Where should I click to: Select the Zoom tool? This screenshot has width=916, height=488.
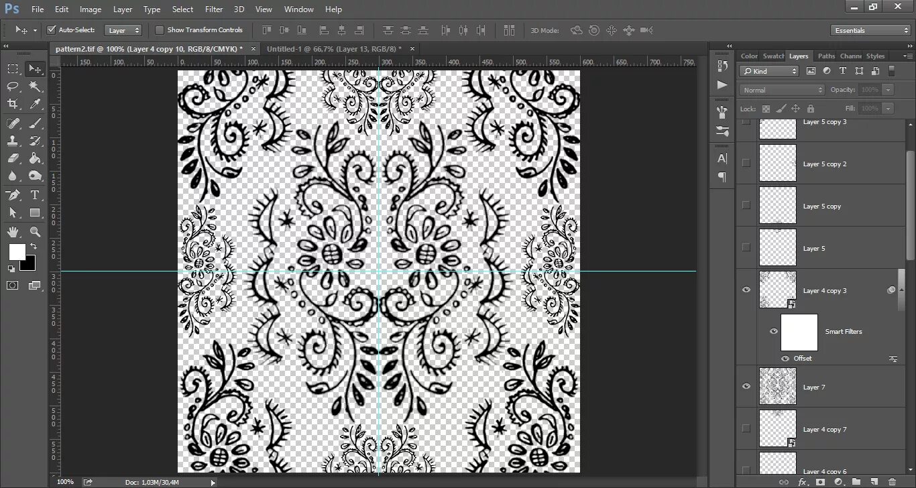tap(35, 232)
